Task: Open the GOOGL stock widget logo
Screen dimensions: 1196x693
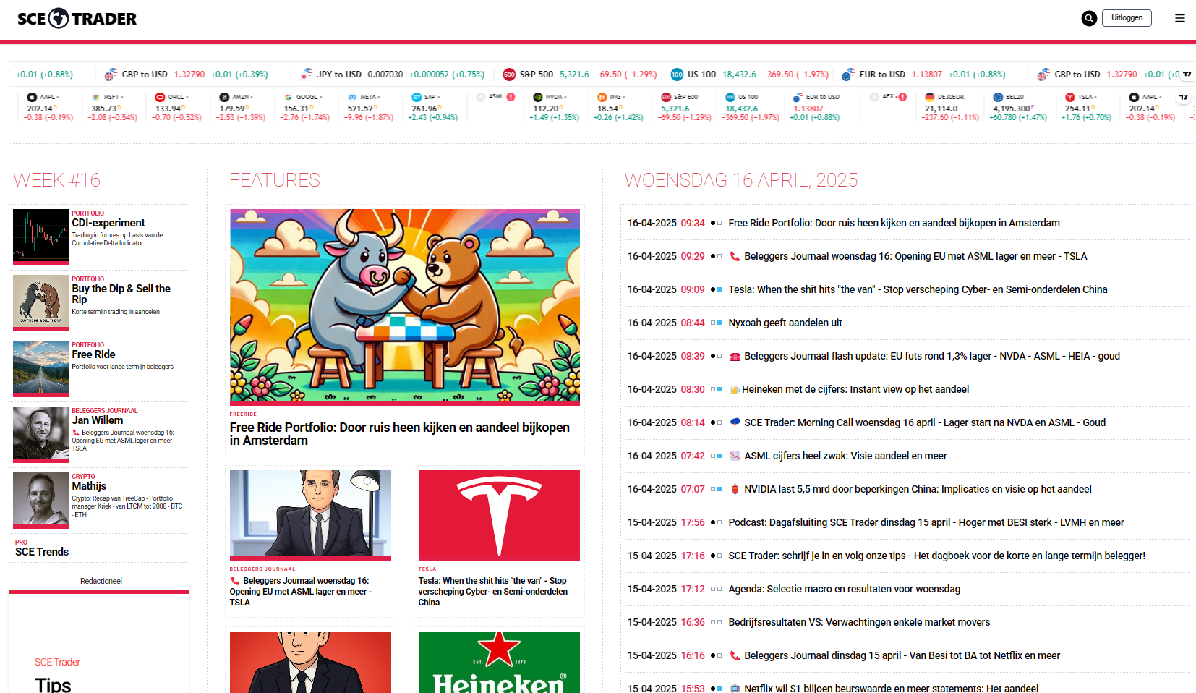Action: (x=289, y=97)
